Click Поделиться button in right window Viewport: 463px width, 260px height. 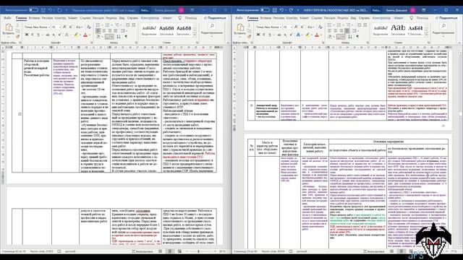(446, 18)
